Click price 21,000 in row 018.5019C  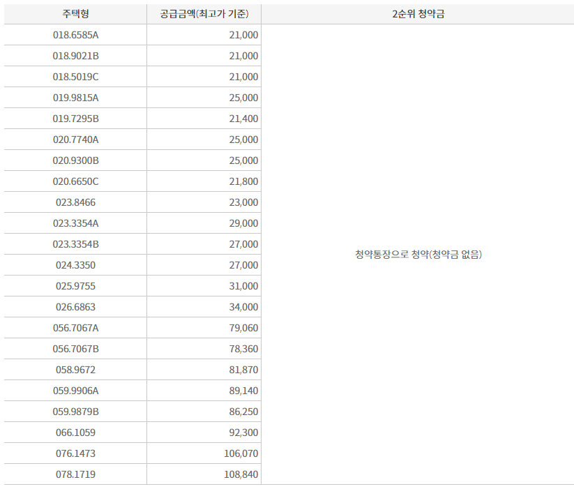(243, 77)
